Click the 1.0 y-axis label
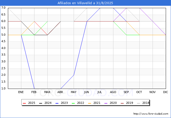The height and width of the screenshot is (118, 171). [x=3, y=89]
